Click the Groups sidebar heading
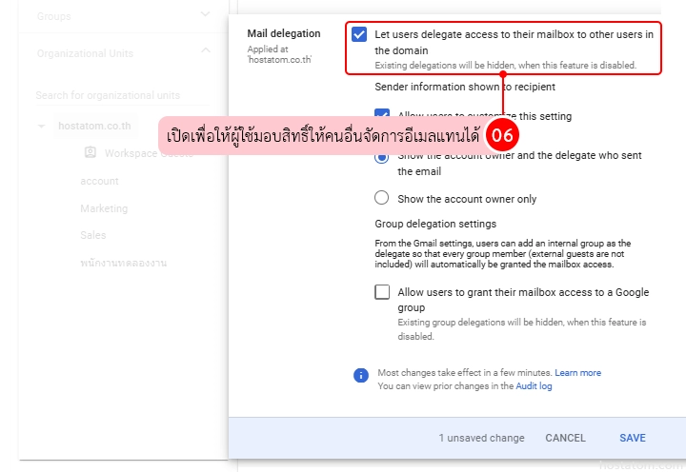Viewport: 686px width, 472px height. pos(53,16)
